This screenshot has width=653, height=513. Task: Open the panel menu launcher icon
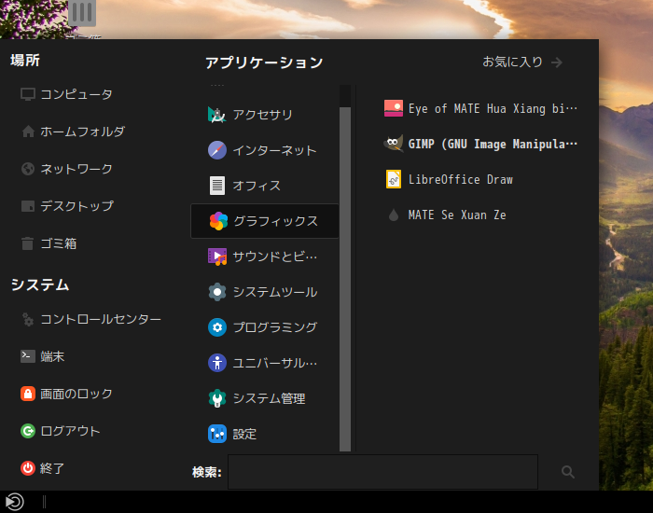[15, 502]
